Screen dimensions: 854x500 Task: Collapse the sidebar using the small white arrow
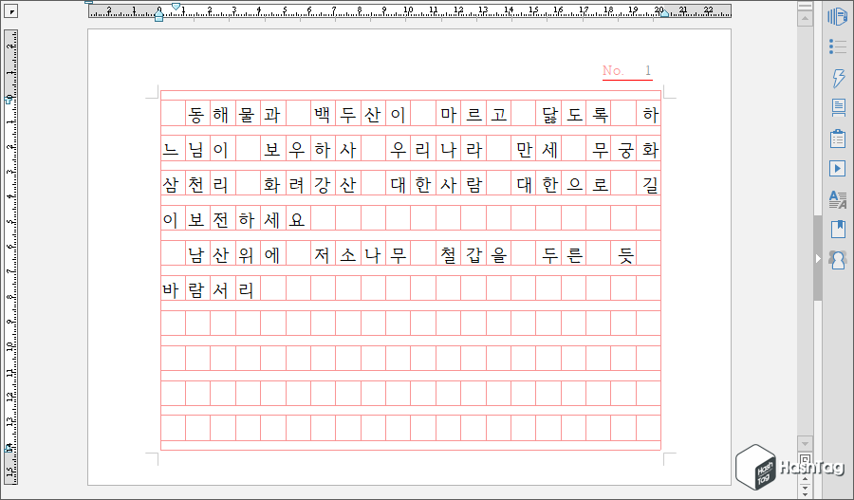[x=818, y=259]
